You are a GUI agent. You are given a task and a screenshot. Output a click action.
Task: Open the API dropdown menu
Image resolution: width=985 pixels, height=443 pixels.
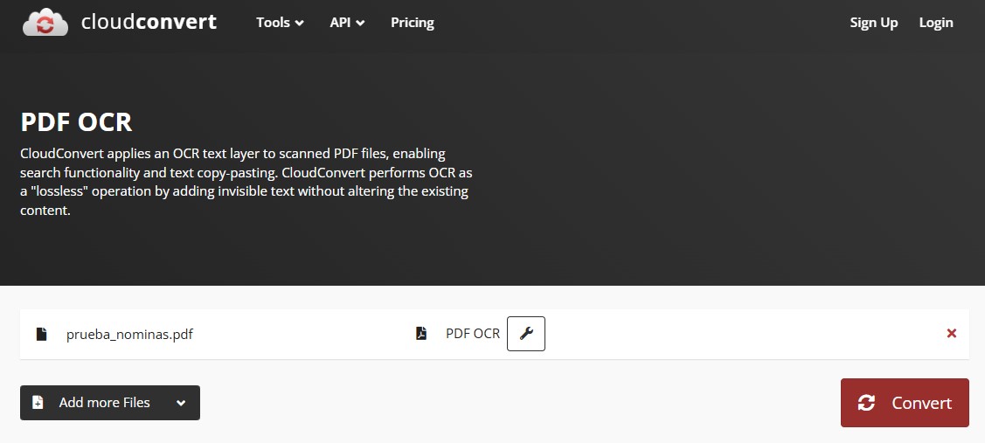tap(347, 23)
